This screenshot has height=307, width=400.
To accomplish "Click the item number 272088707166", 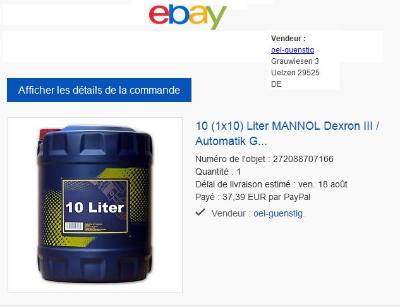I will (x=303, y=159).
